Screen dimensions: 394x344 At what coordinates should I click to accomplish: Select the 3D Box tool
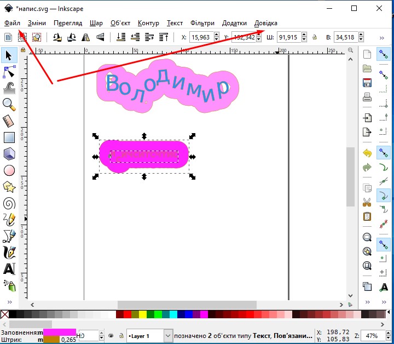(x=9, y=154)
